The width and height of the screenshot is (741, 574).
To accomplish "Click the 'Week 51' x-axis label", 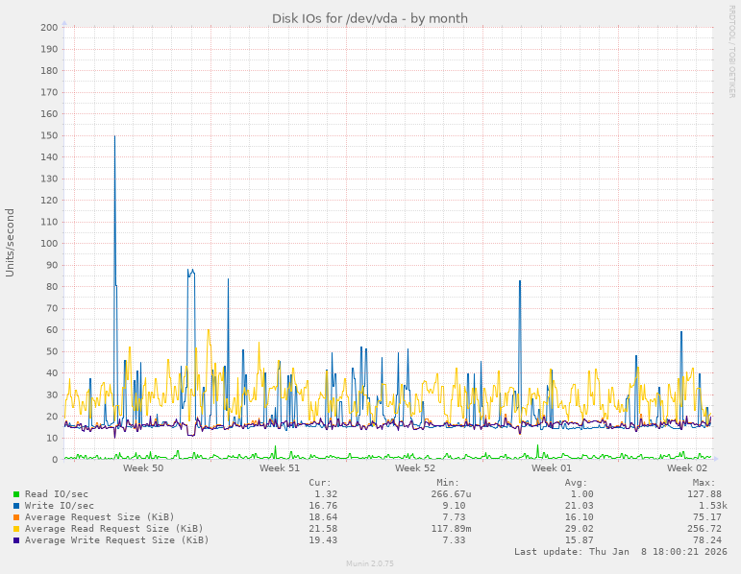I will coord(280,467).
